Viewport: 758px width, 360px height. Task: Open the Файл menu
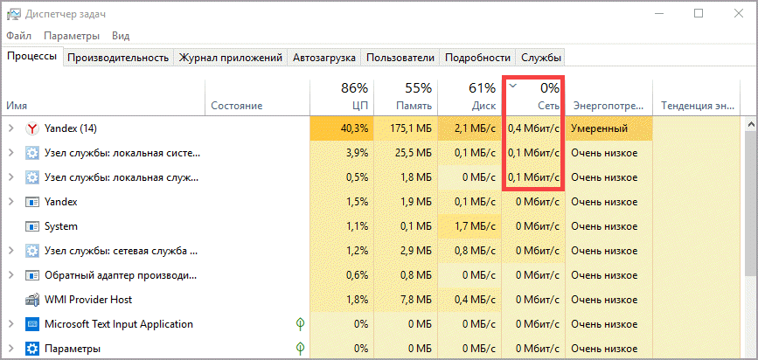tap(18, 36)
